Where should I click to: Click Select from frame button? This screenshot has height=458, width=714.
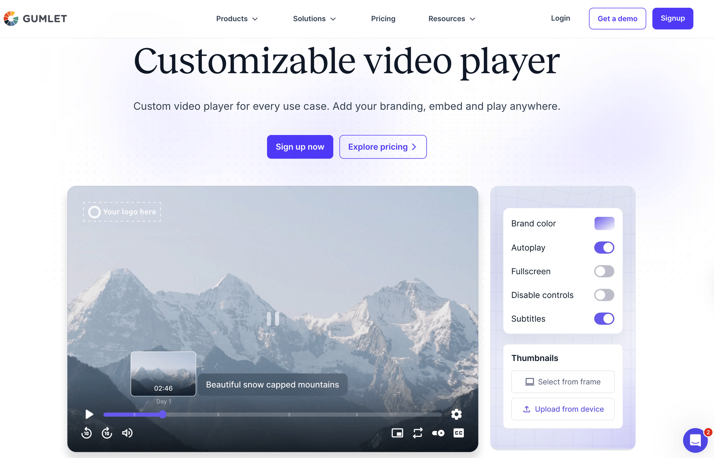[563, 382]
